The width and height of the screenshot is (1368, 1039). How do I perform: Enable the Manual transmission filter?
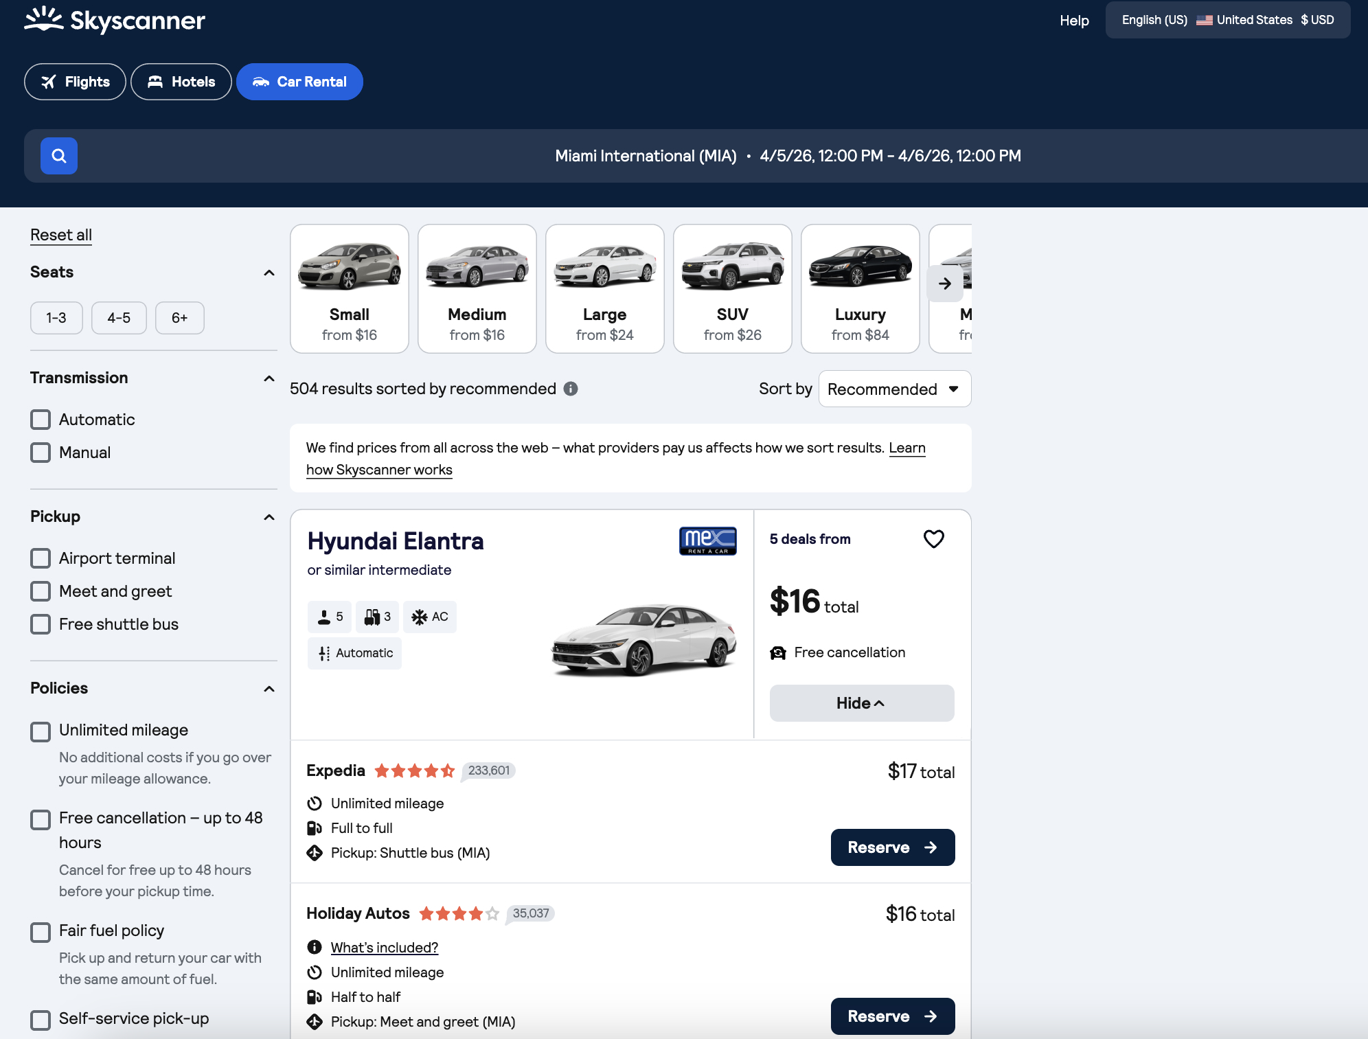41,453
